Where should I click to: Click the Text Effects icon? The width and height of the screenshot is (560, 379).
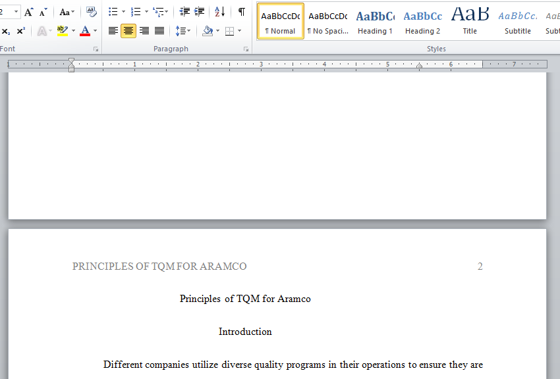42,32
